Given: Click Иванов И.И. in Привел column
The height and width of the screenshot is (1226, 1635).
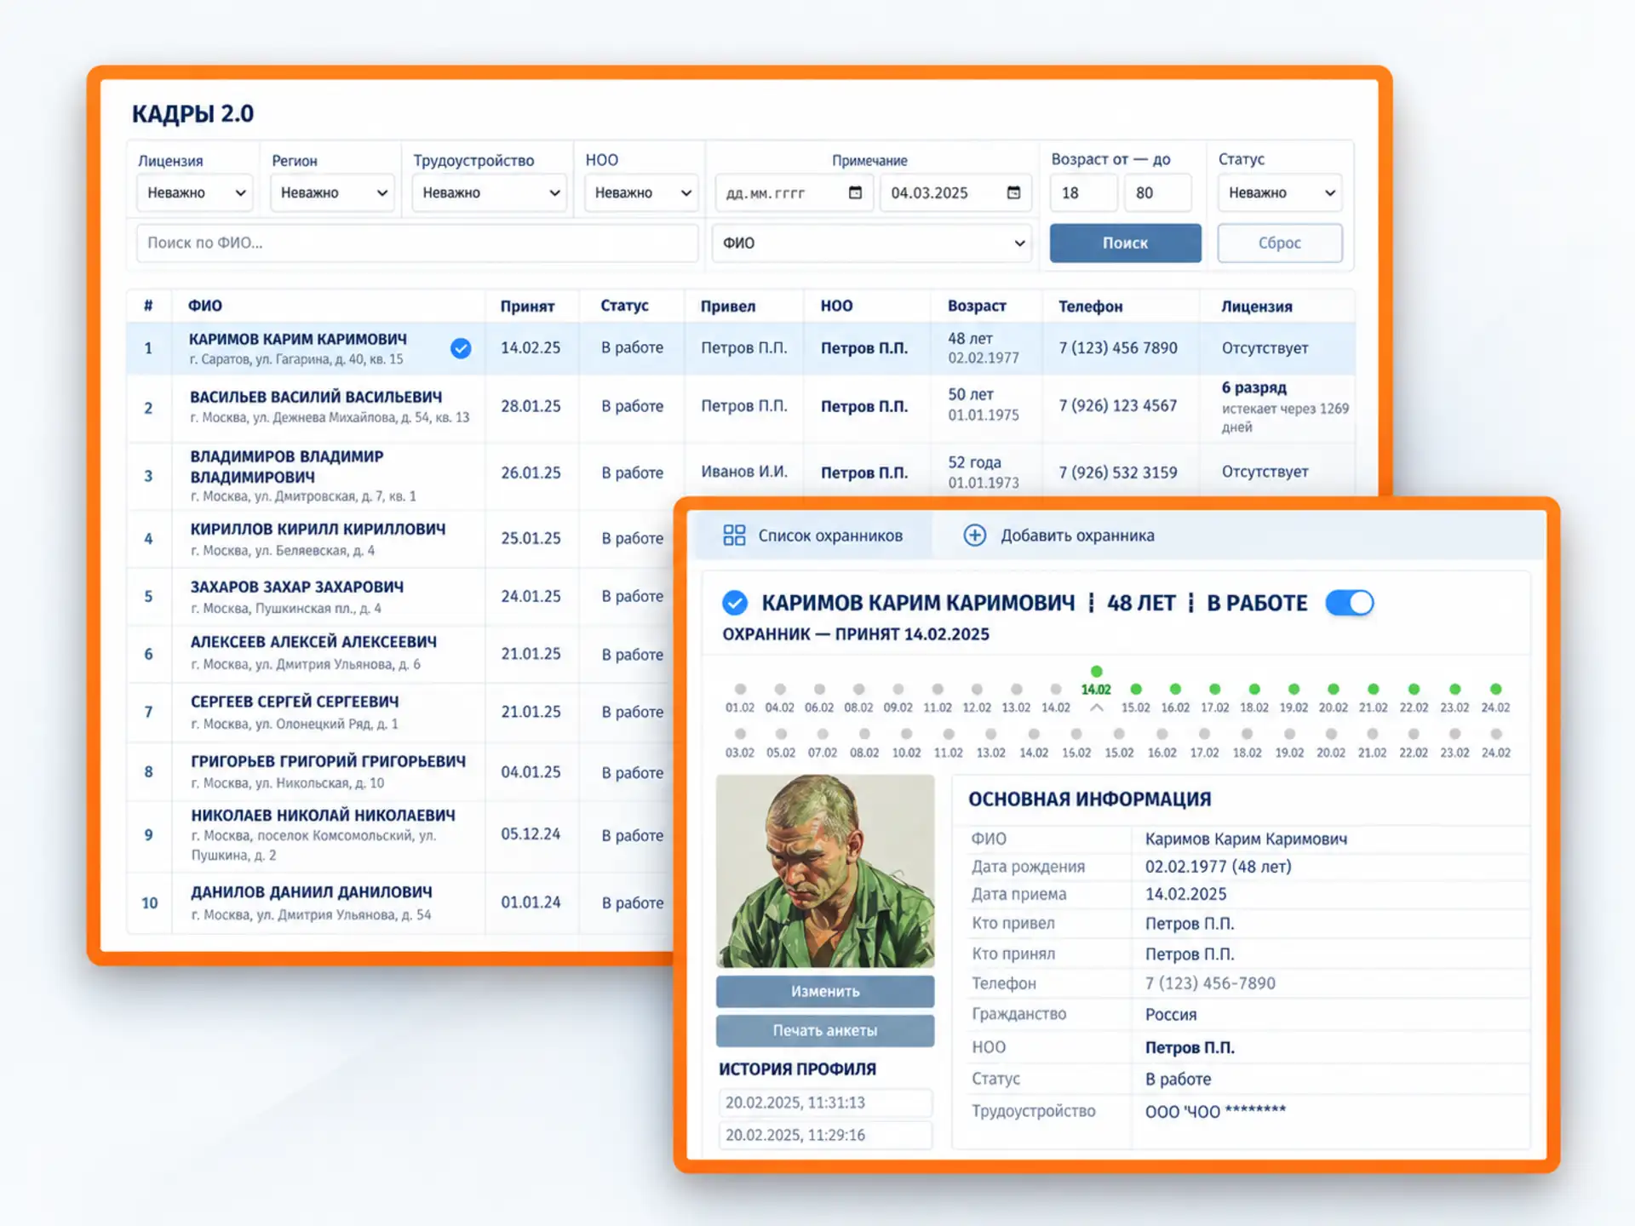Looking at the screenshot, I should [x=744, y=472].
